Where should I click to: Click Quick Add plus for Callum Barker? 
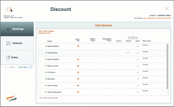[78, 59]
